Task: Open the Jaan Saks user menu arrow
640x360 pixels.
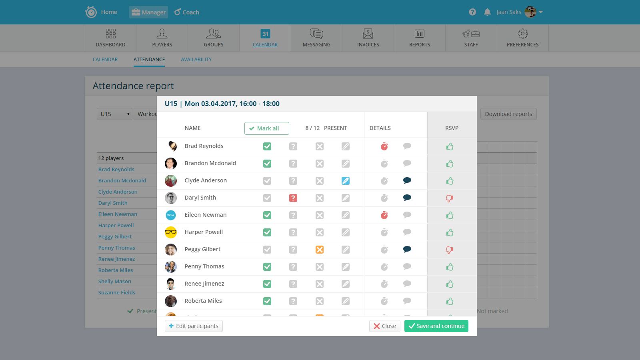Action: (541, 12)
